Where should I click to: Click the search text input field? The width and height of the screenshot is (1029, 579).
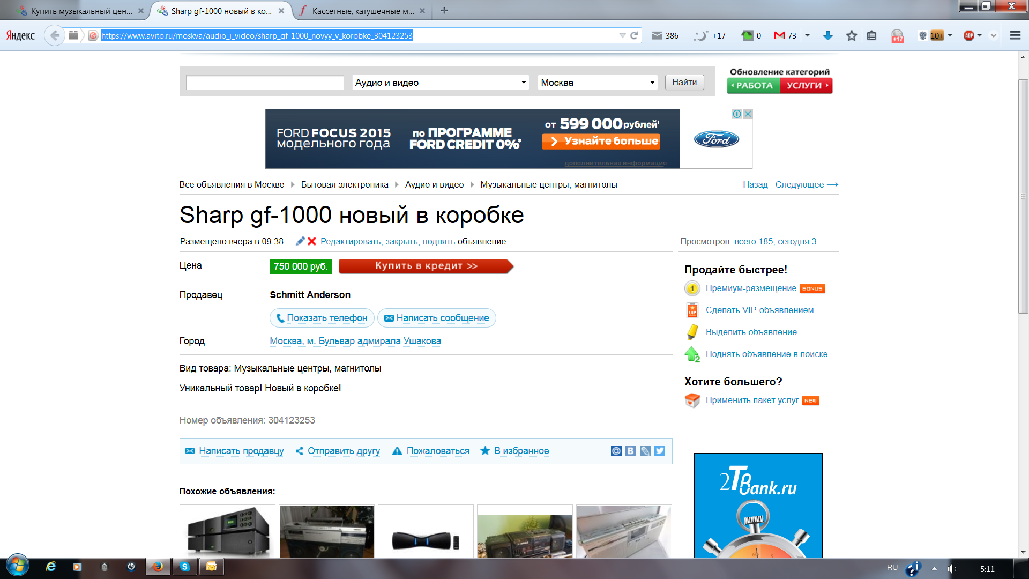pos(265,83)
